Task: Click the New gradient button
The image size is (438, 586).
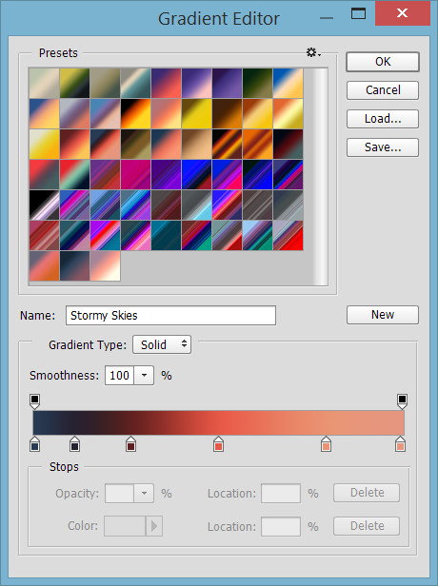Action: point(383,315)
